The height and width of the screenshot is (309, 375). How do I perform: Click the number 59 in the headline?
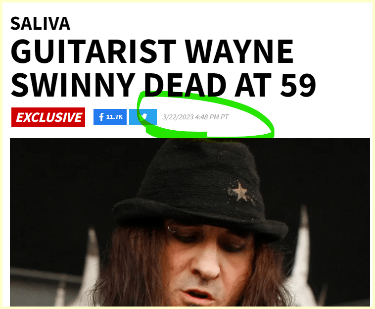(298, 85)
